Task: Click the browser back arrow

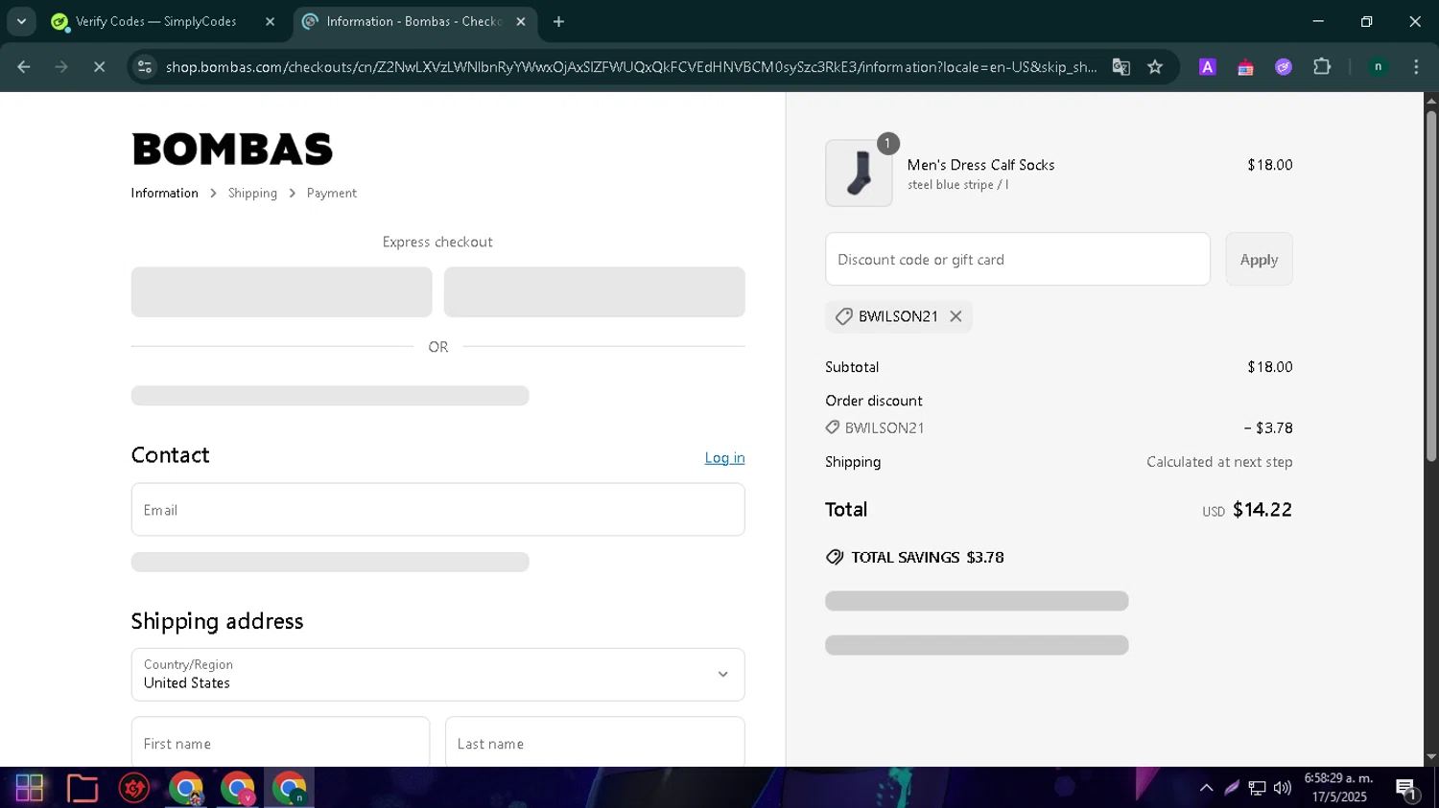Action: coord(24,67)
